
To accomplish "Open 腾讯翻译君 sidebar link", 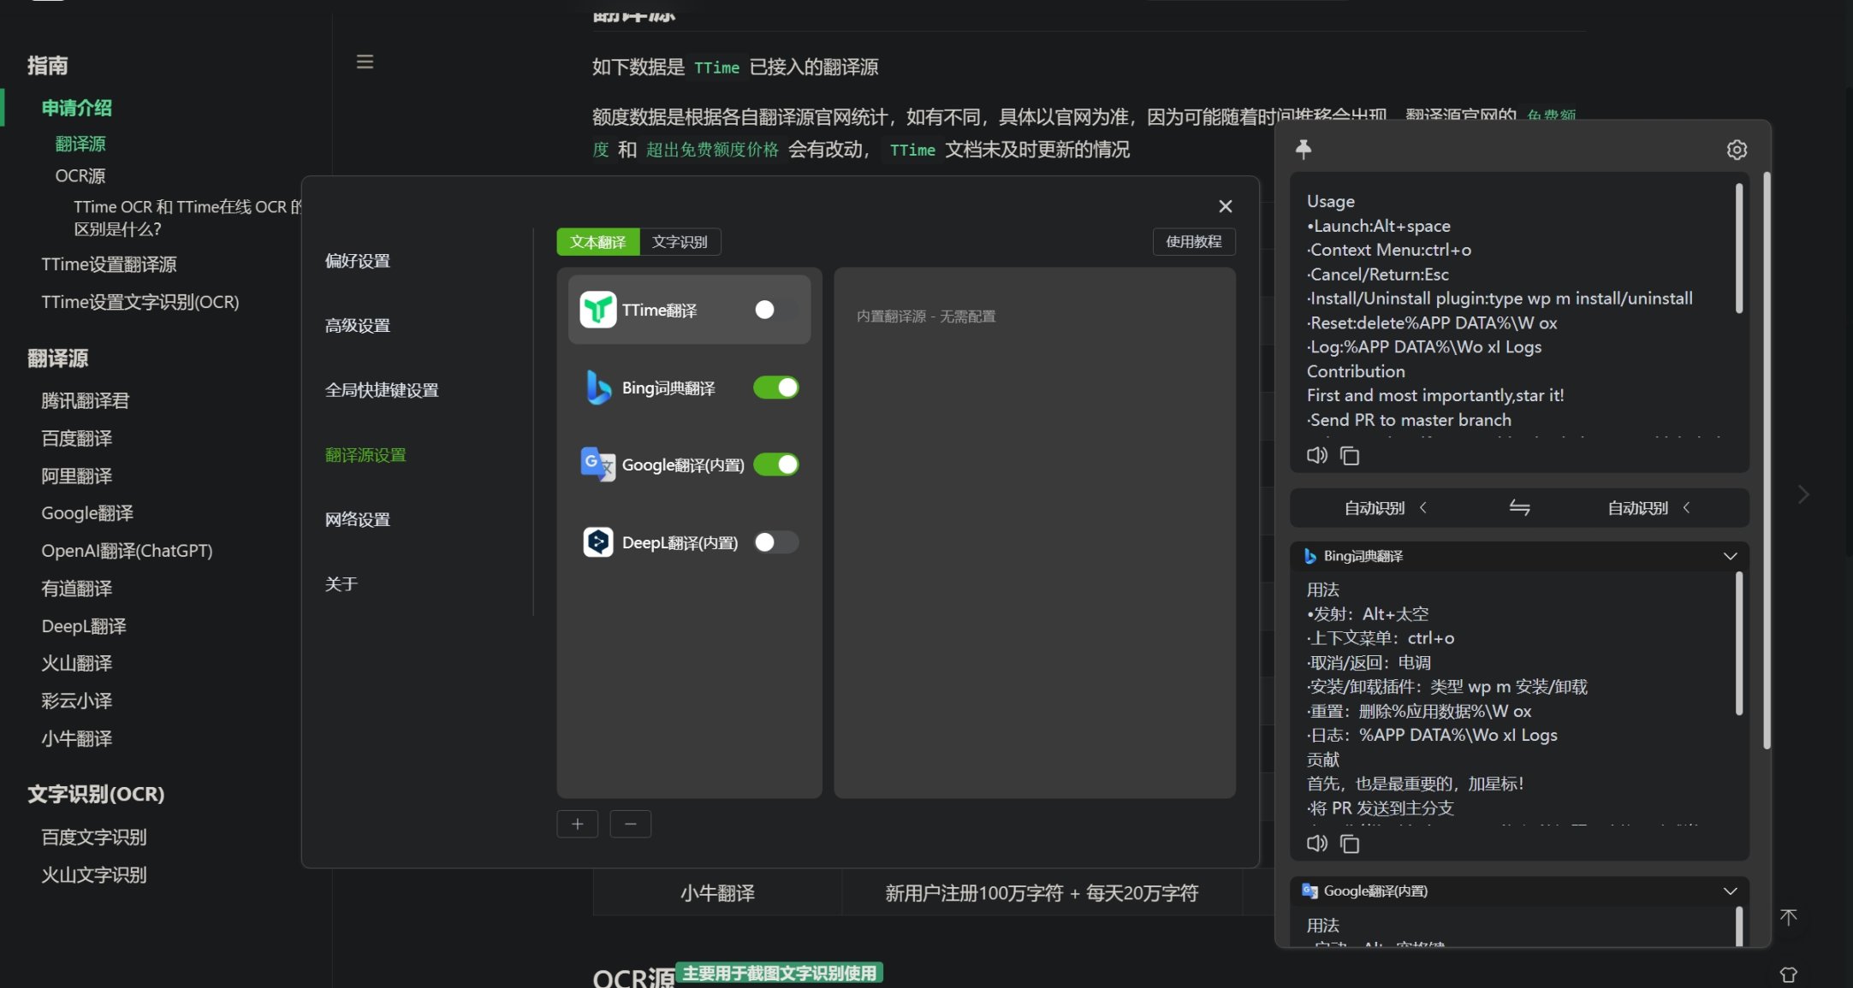I will 86,400.
